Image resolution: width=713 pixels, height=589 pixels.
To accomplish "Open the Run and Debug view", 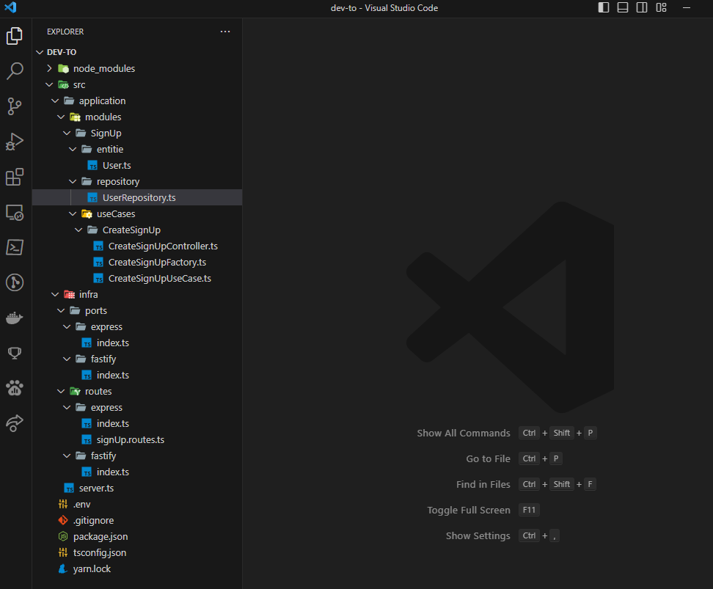I will pyautogui.click(x=15, y=142).
